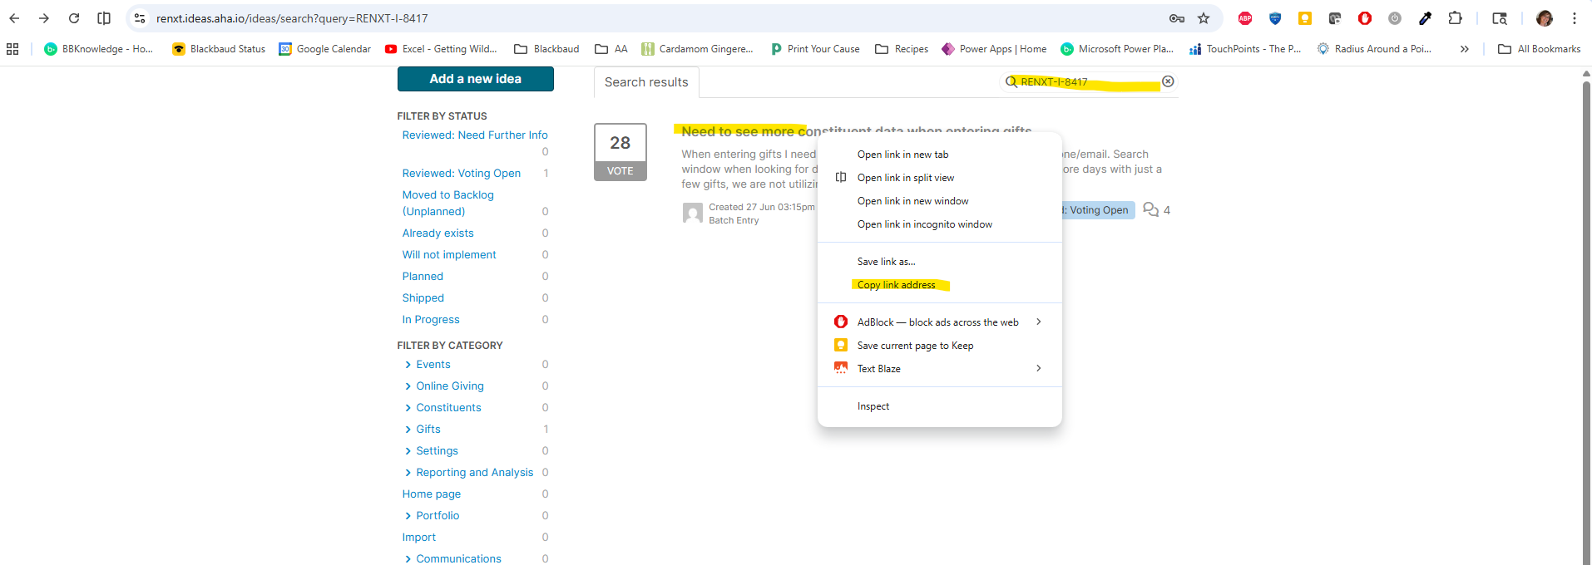Open Blackbaud Status bookmark
Viewport: 1592px width, 565px height.
(219, 49)
